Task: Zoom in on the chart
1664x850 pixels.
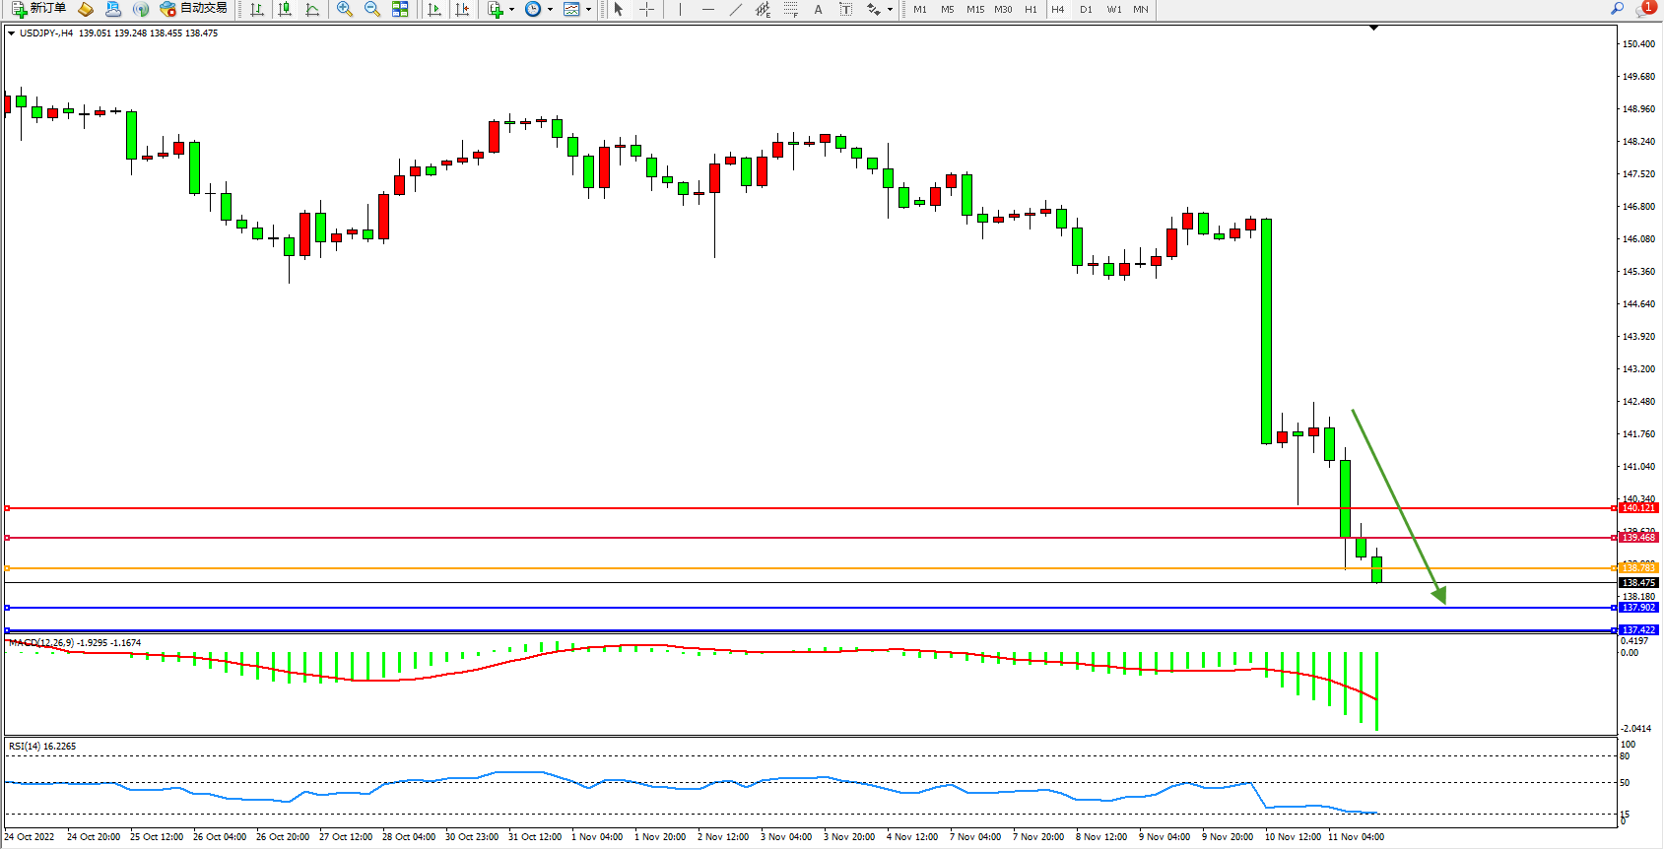Action: pos(345,9)
